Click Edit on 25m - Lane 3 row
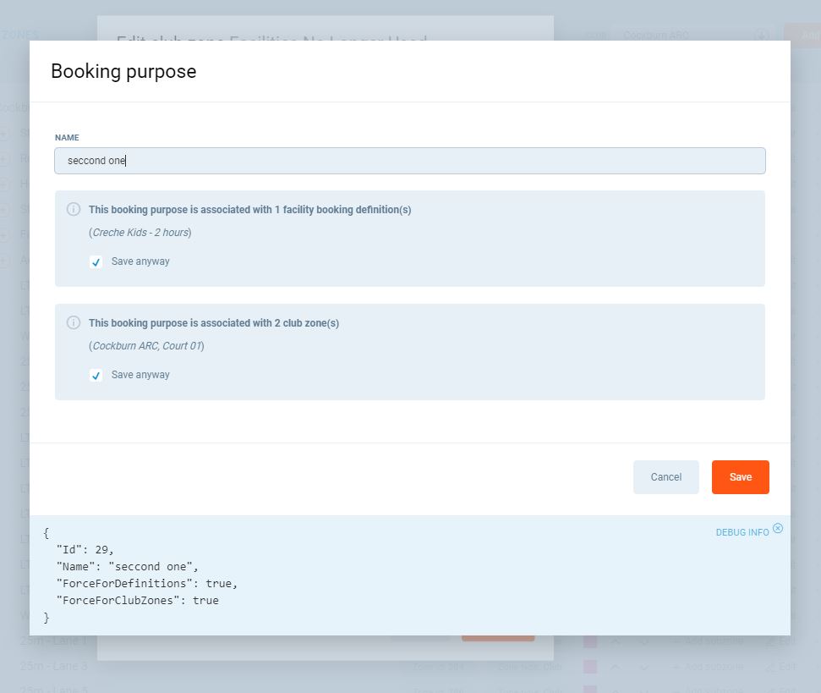 [x=780, y=667]
